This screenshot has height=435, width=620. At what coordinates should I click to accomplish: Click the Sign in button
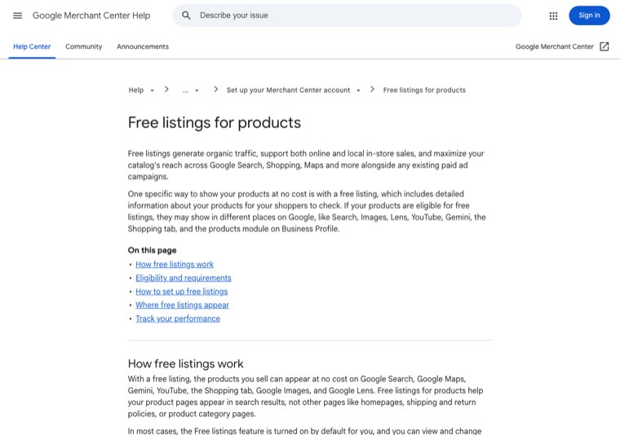click(x=589, y=15)
